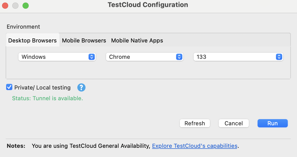Click the Refresh button
Viewport: 297px width, 157px height.
click(x=195, y=123)
